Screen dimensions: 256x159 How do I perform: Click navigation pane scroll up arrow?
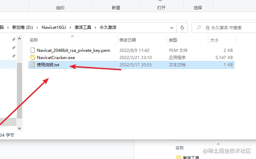coord(19,38)
